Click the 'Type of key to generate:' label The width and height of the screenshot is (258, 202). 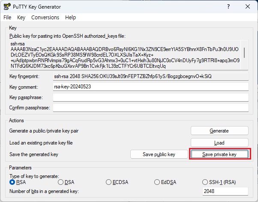point(34,176)
